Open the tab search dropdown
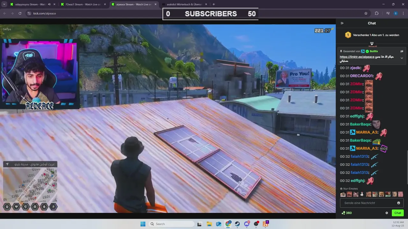The width and height of the screenshot is (408, 229). click(x=4, y=4)
